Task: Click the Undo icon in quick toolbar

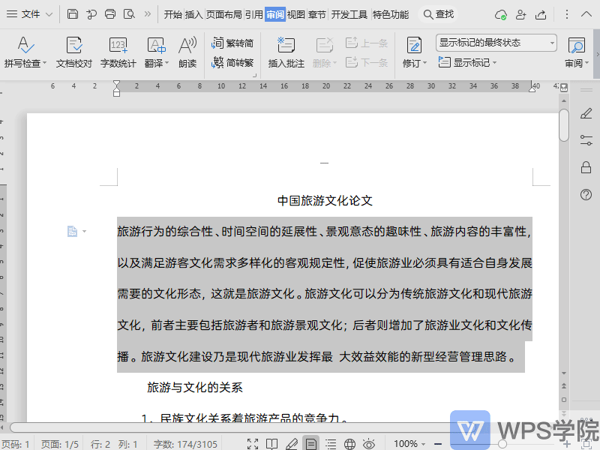Action: 91,14
